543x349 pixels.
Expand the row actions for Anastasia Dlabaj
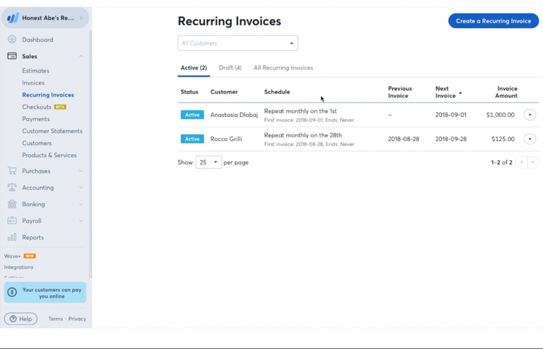tap(530, 115)
